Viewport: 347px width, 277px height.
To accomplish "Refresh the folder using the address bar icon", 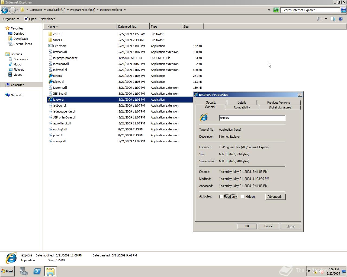I will coord(276,10).
